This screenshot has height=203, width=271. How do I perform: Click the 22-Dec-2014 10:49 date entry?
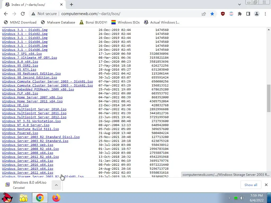(115, 105)
